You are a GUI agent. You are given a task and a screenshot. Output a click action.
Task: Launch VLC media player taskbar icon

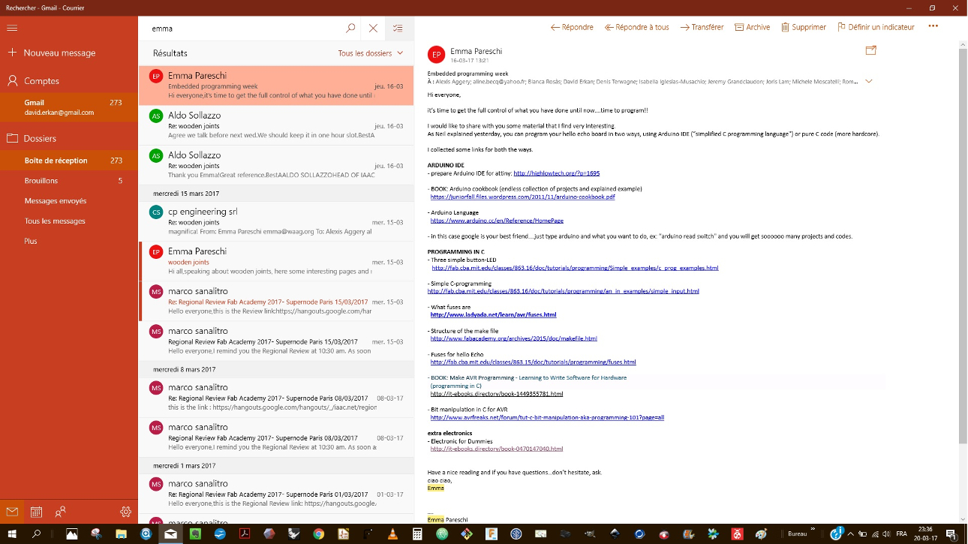(x=392, y=534)
